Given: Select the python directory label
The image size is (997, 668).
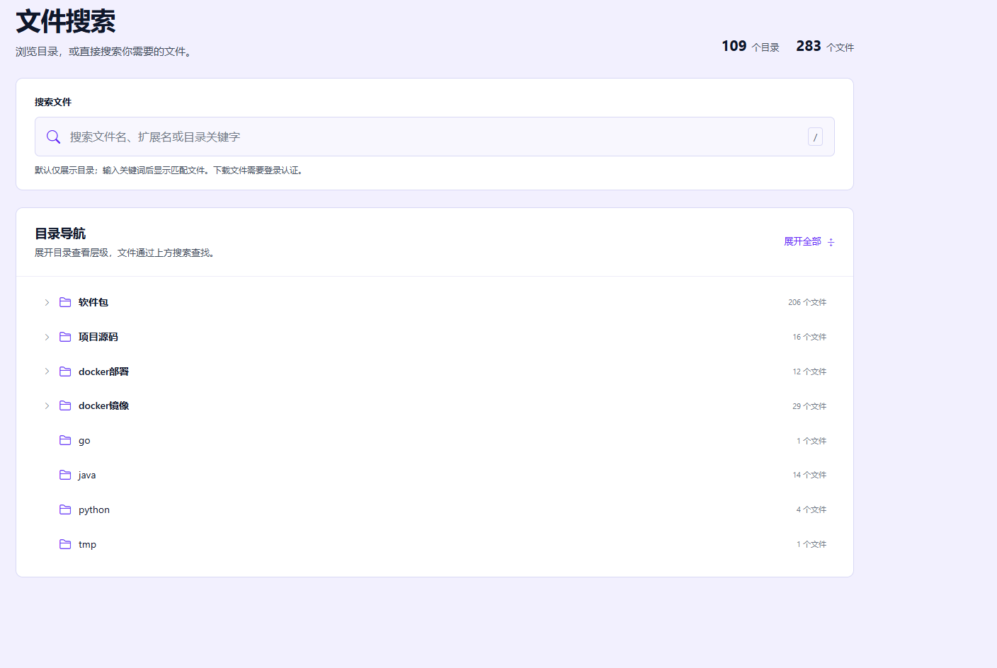Looking at the screenshot, I should point(94,510).
